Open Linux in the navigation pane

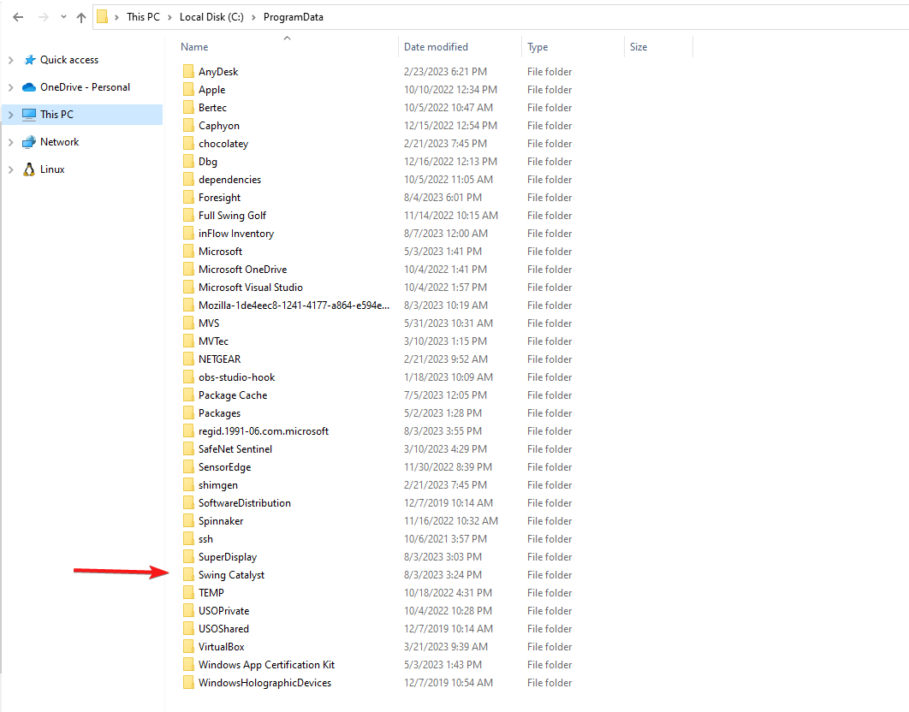(x=52, y=169)
